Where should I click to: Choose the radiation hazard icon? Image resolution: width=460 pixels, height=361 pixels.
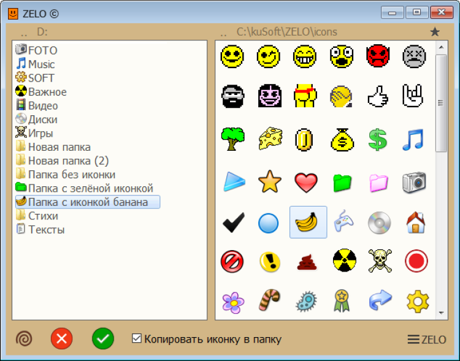coord(344,261)
